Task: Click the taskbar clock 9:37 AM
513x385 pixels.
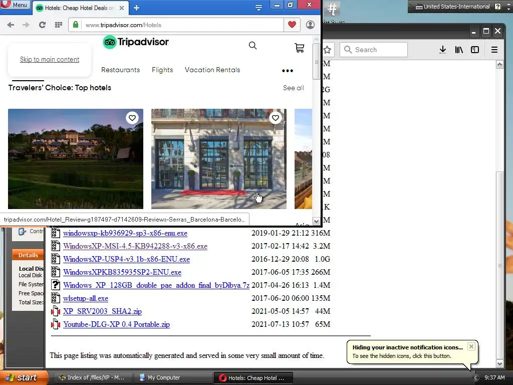Action: (494, 377)
